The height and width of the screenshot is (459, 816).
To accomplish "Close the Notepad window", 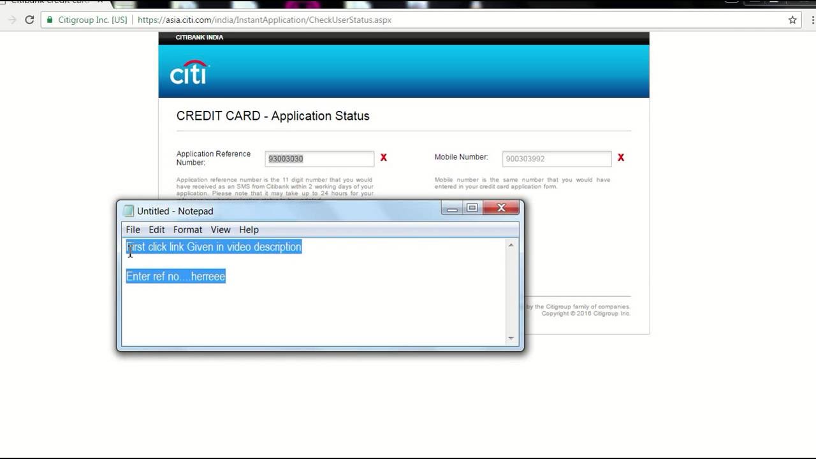I will [x=501, y=208].
